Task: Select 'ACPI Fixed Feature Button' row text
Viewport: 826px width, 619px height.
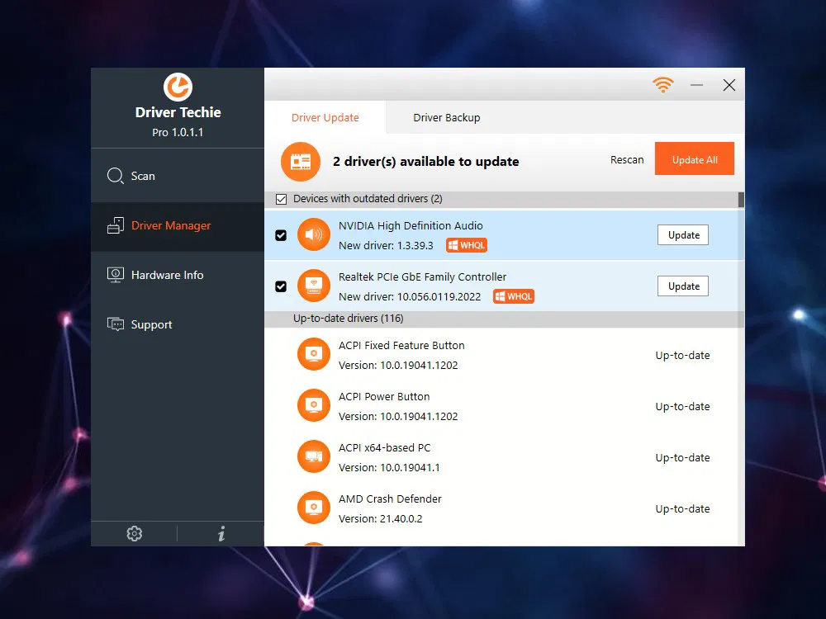Action: point(402,345)
